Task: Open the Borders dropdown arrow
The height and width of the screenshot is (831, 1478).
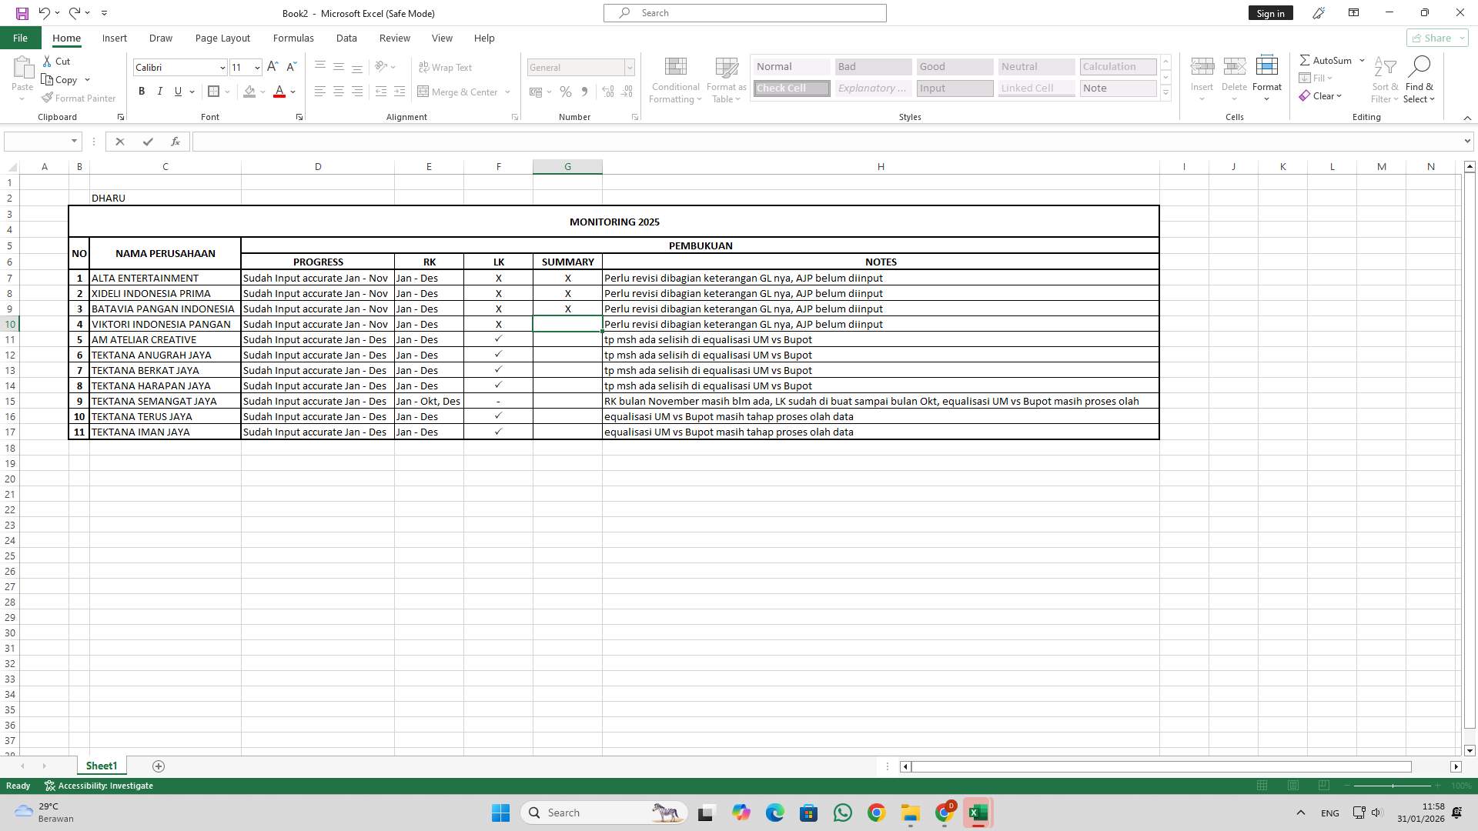Action: [x=226, y=91]
